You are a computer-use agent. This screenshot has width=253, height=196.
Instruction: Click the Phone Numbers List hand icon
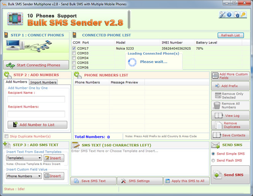[x=78, y=75]
